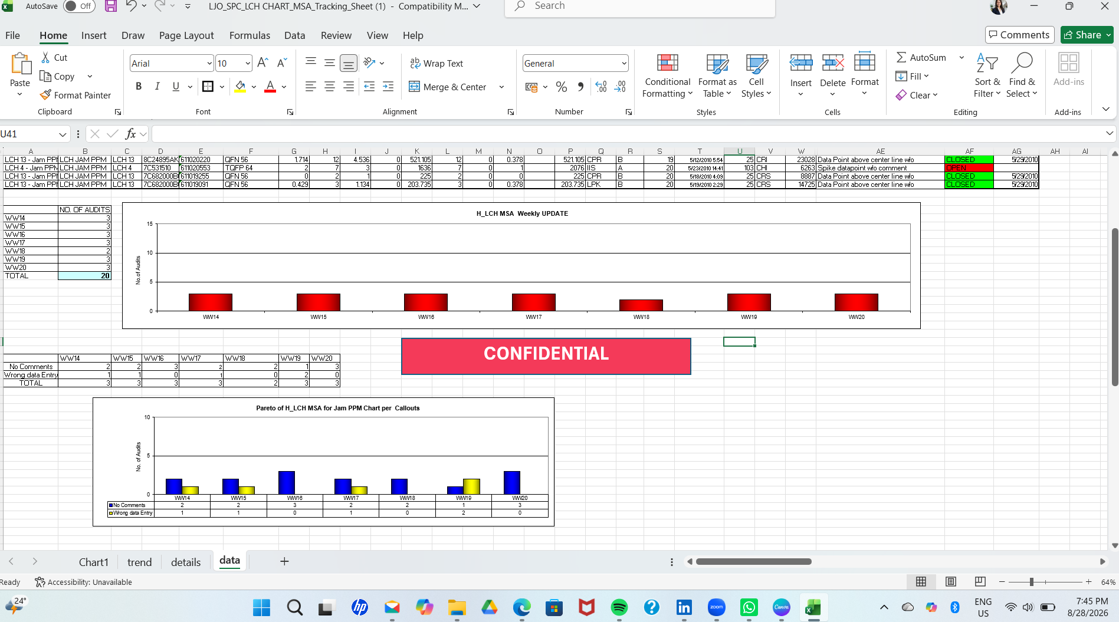Click the Search box in title bar

click(x=640, y=7)
